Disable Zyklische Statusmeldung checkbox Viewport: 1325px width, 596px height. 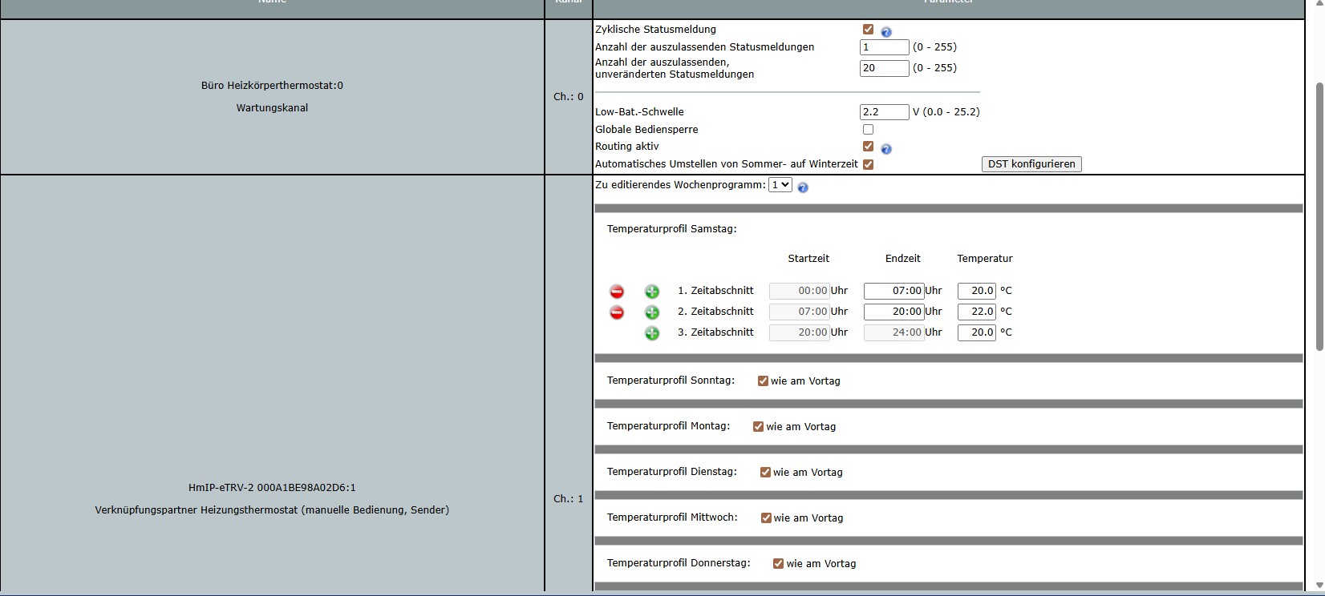point(868,30)
